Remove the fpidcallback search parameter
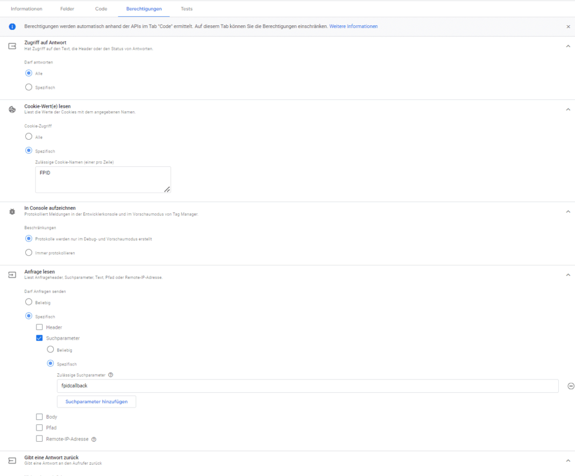575x476 pixels. 571,386
